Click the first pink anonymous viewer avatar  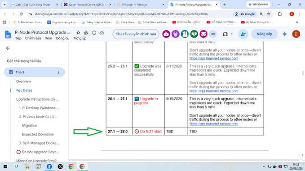pos(166,34)
